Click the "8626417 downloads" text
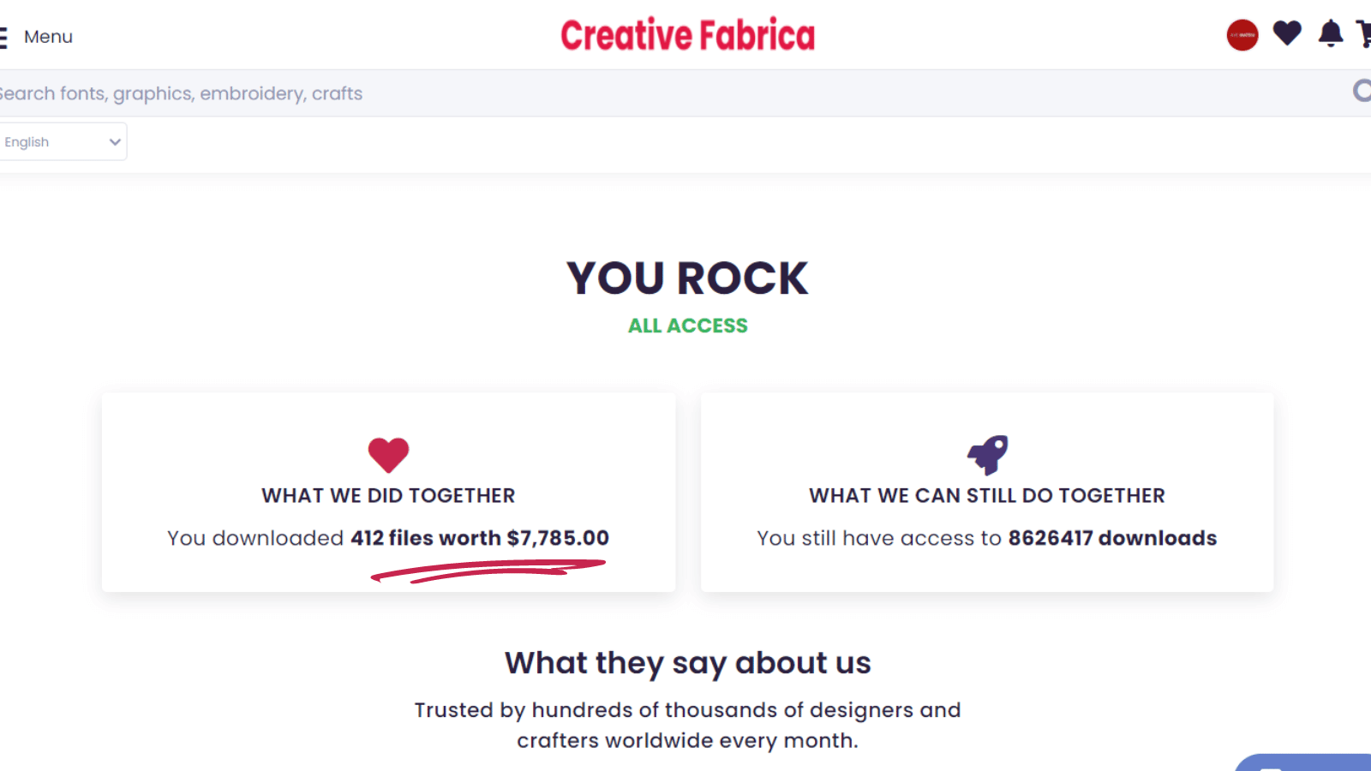Image resolution: width=1371 pixels, height=771 pixels. coord(1112,538)
